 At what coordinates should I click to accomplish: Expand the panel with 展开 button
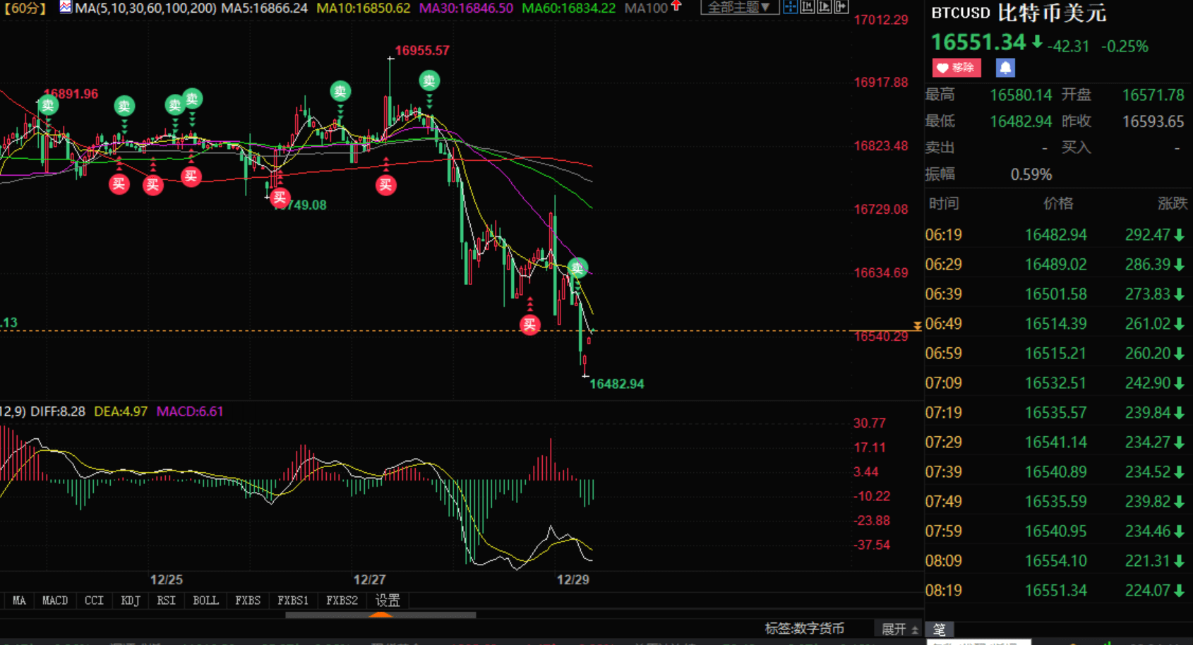[x=899, y=629]
